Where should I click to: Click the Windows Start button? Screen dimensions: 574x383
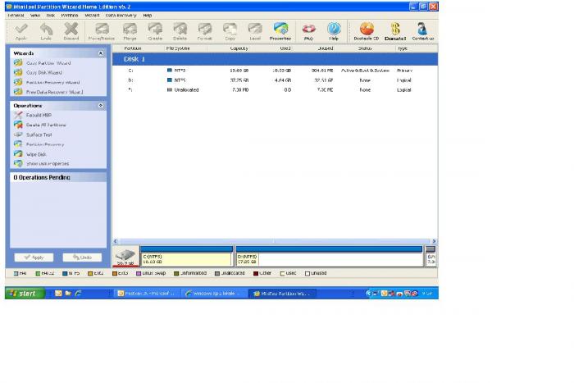coord(25,294)
